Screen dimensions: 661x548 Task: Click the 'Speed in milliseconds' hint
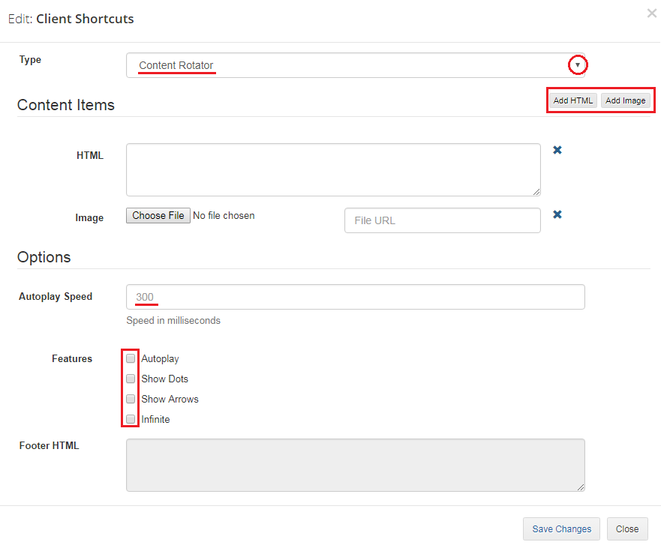pyautogui.click(x=173, y=321)
